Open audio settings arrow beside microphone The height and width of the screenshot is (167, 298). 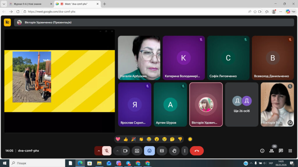point(99,151)
